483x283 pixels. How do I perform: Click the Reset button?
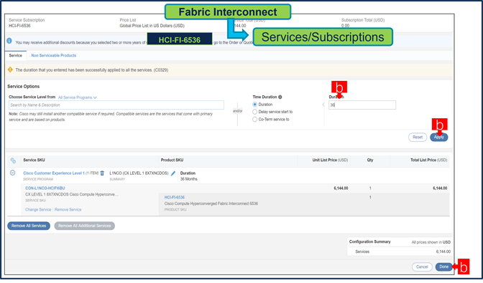pos(418,138)
